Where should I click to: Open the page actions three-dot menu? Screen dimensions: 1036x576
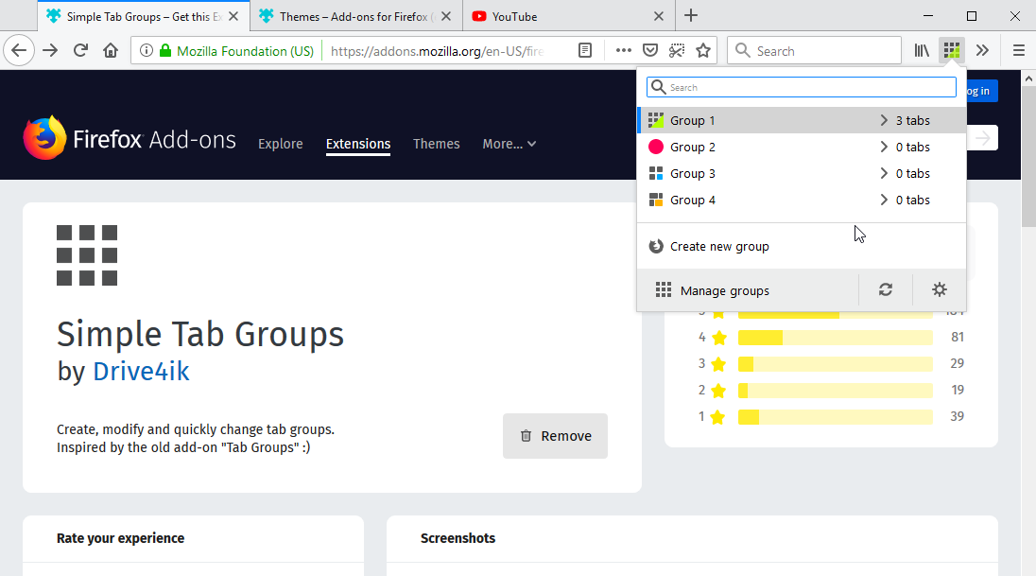[624, 51]
